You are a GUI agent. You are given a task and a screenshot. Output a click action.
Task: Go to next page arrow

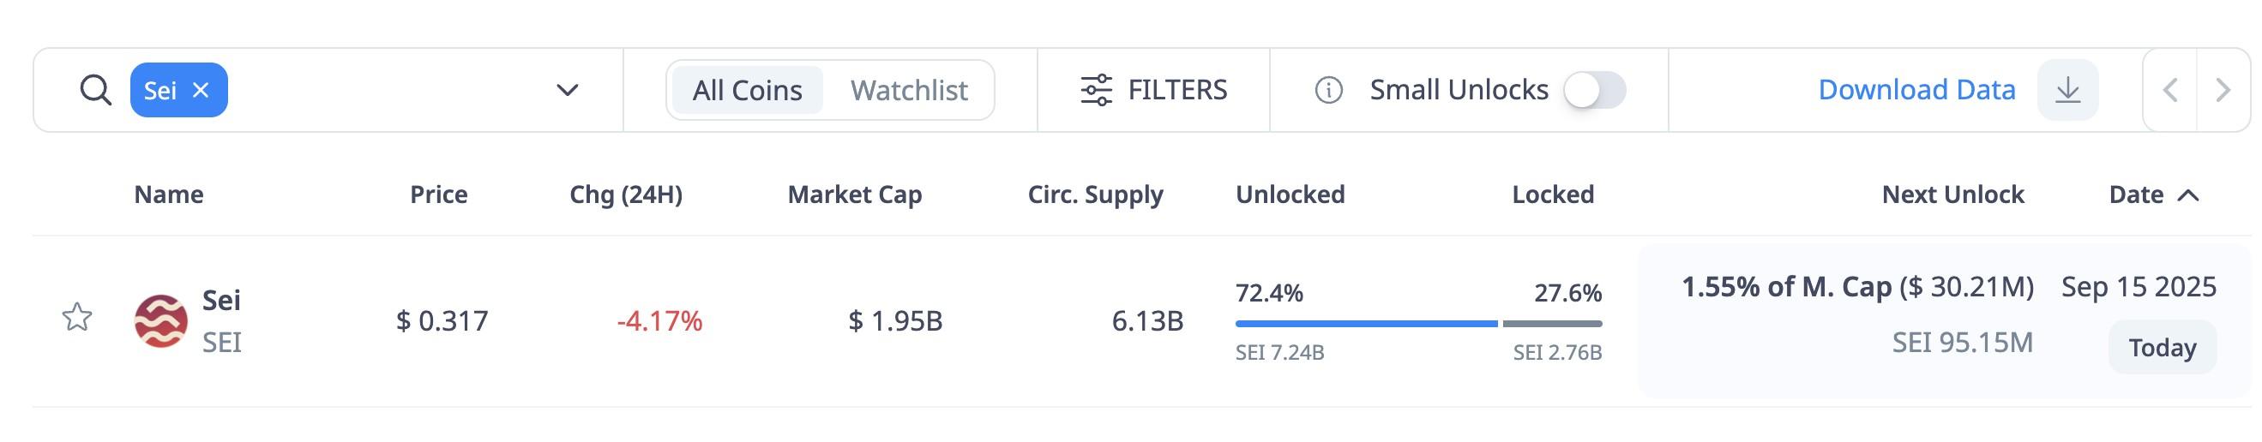click(2223, 89)
